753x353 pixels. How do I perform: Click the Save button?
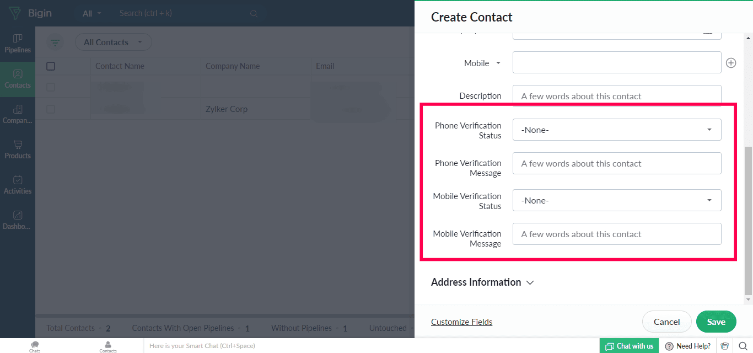click(716, 322)
